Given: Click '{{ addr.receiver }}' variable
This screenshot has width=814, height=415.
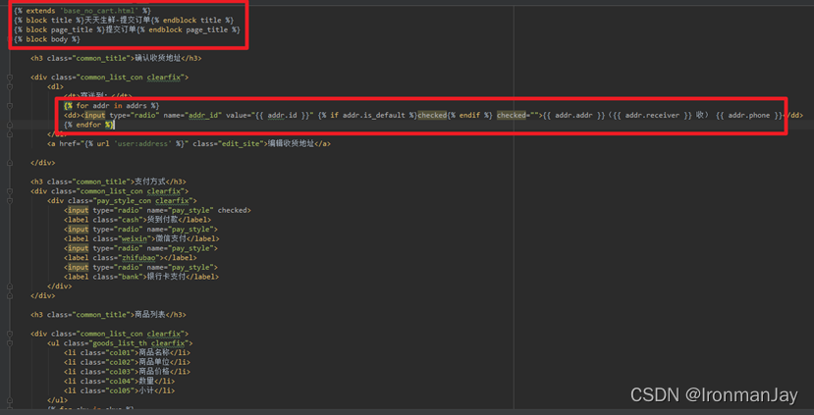Looking at the screenshot, I should [653, 115].
